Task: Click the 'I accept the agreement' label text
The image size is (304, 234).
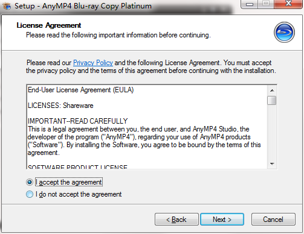Action: tap(69, 182)
